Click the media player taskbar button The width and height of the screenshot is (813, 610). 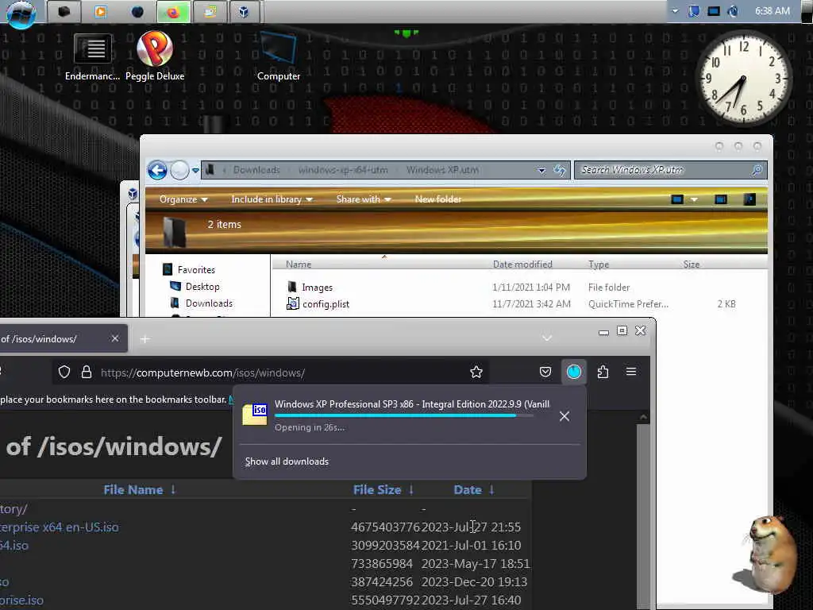tap(101, 11)
